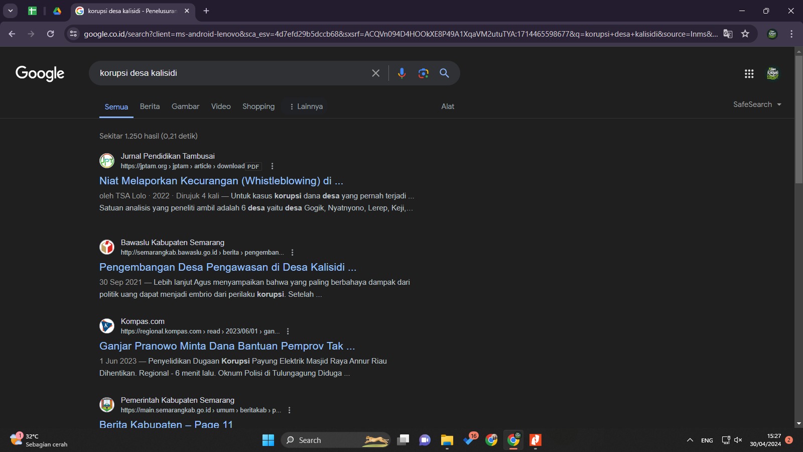Image resolution: width=803 pixels, height=452 pixels.
Task: Open the muted volume icon in tray
Action: pyautogui.click(x=738, y=440)
